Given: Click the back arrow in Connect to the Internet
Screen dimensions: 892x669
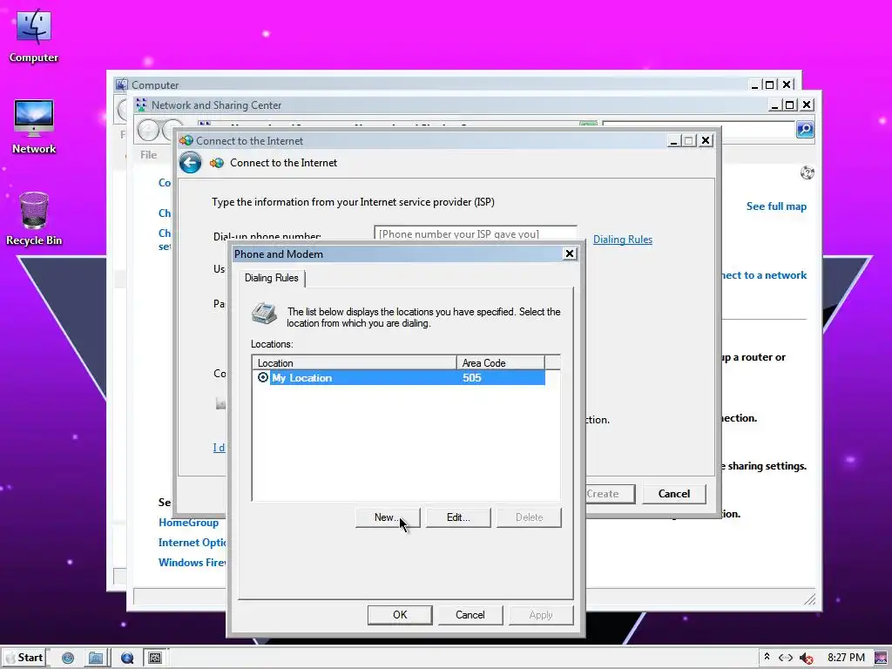Looking at the screenshot, I should point(191,163).
